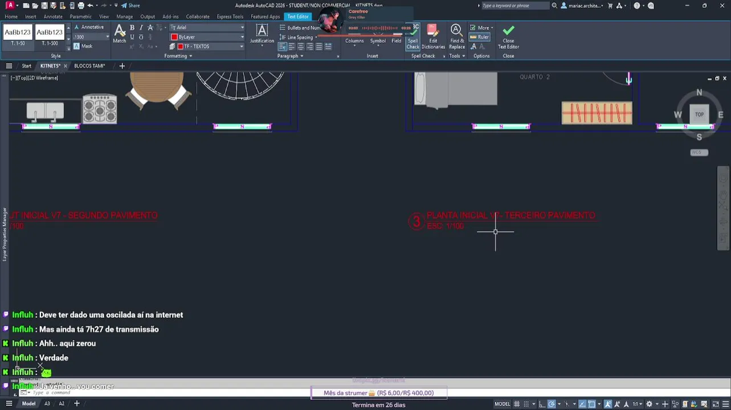Click the Undo arrow icon

pyautogui.click(x=90, y=6)
